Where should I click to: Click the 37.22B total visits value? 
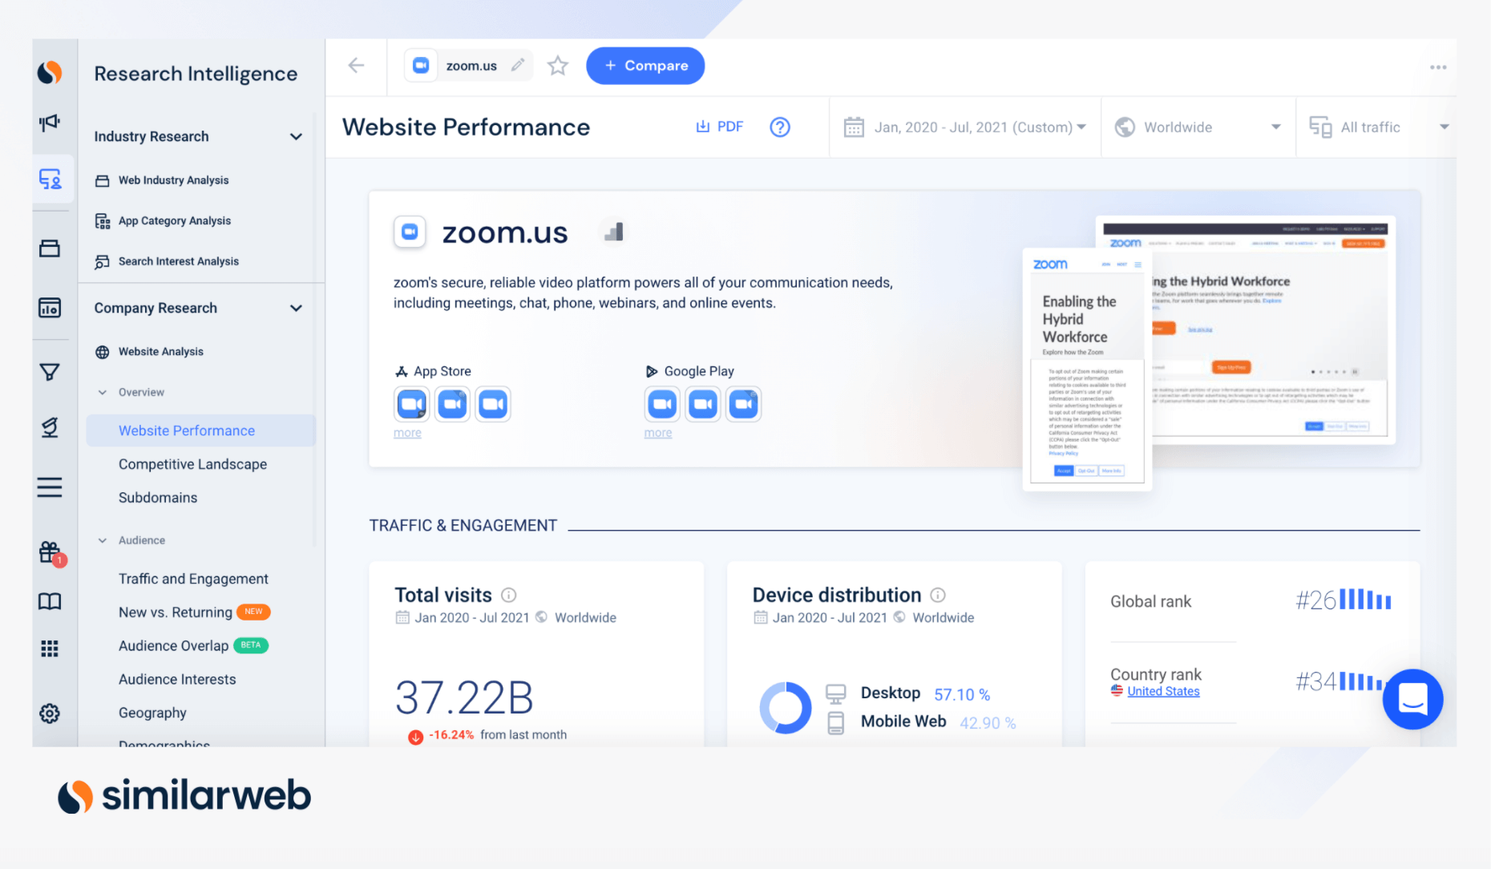(464, 697)
